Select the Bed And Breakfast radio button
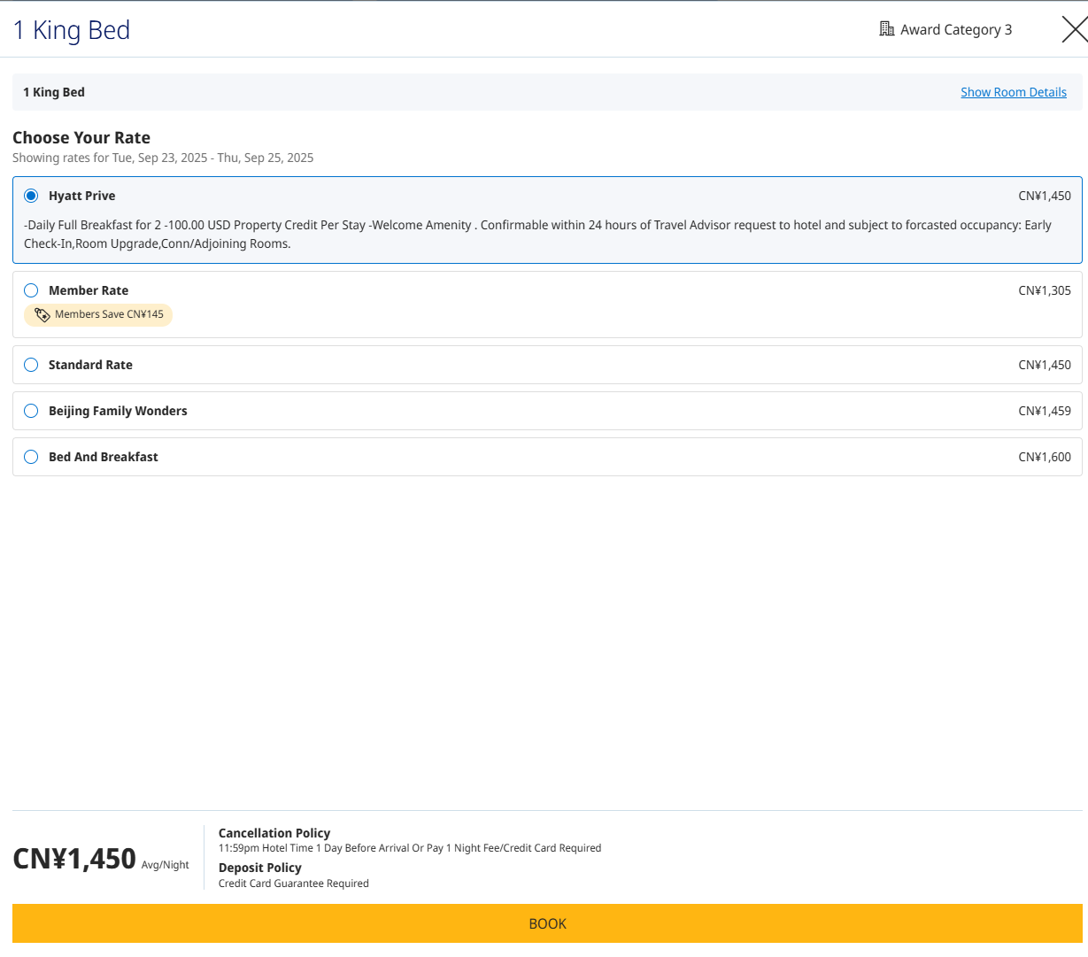The image size is (1088, 957). coord(31,457)
